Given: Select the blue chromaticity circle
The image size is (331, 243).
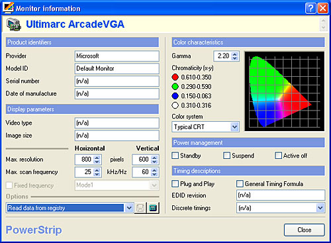Looking at the screenshot, I should tap(175, 96).
